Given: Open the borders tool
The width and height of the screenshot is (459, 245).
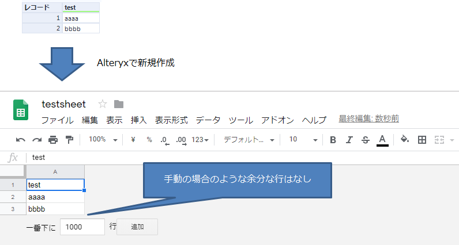Looking at the screenshot, I should click(422, 140).
